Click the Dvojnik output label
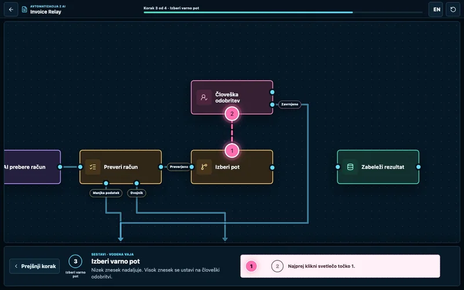Screen dimensions: 464x290 click(136, 193)
